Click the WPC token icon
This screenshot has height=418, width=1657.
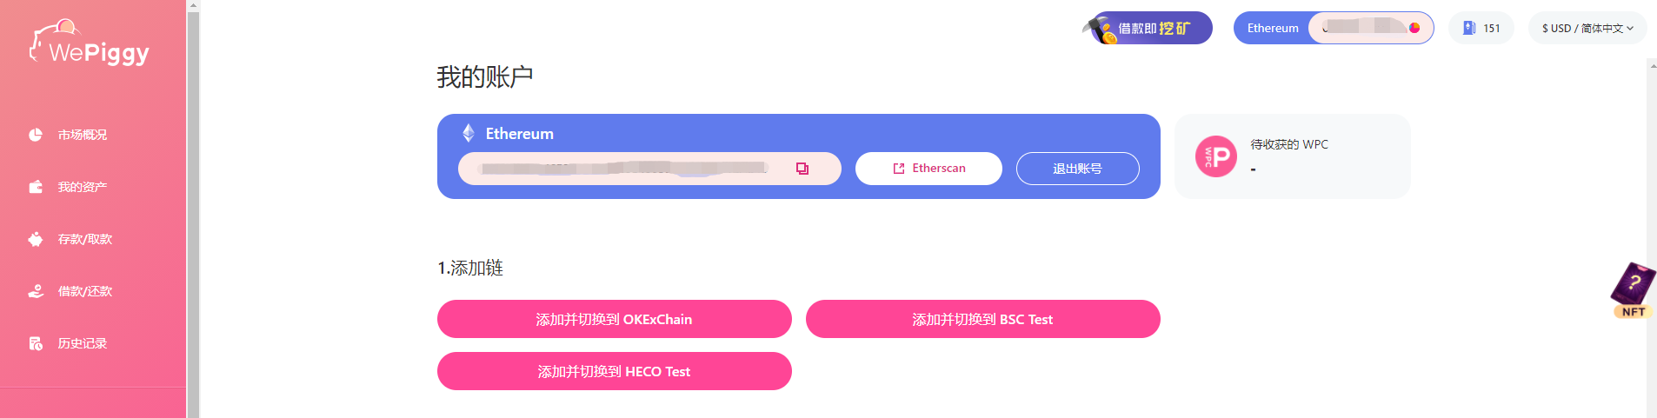pyautogui.click(x=1215, y=156)
